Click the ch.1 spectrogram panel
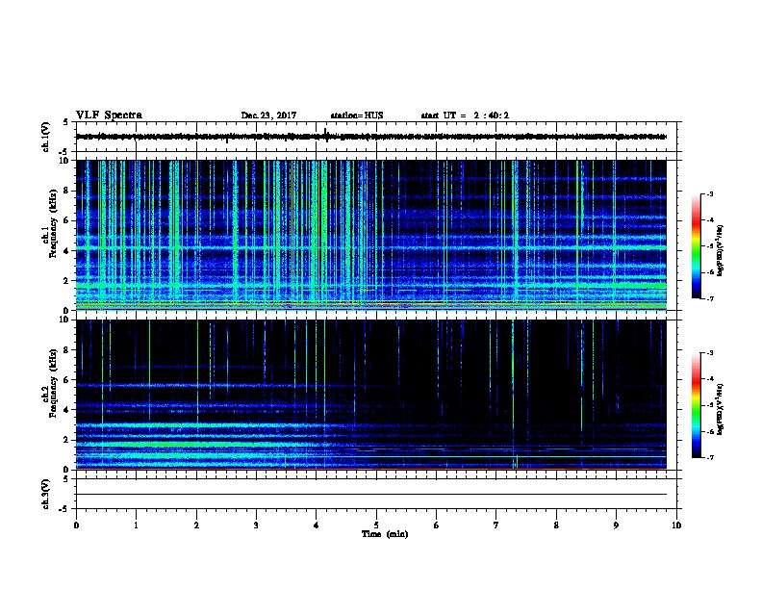 371,235
